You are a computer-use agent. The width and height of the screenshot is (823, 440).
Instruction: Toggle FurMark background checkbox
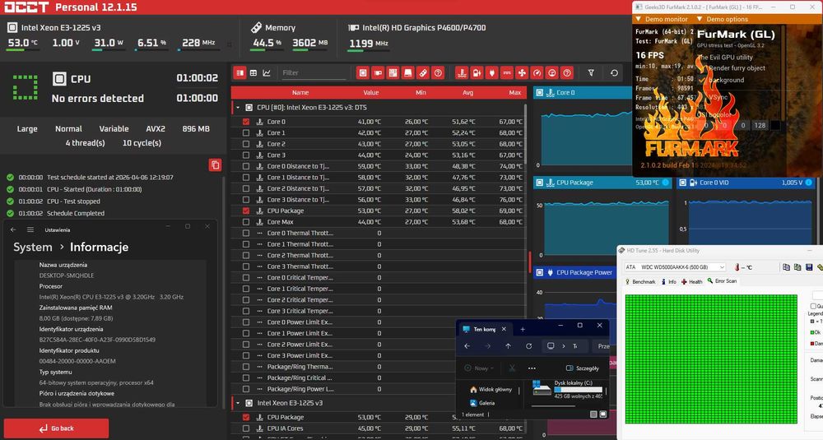[x=702, y=80]
